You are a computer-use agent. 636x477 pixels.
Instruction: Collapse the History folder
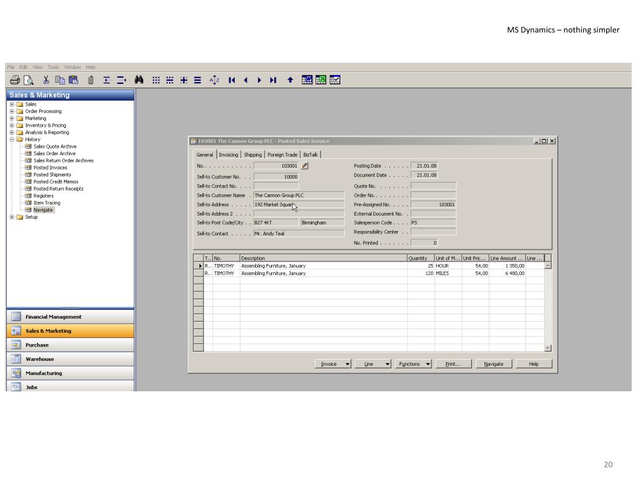coord(12,139)
